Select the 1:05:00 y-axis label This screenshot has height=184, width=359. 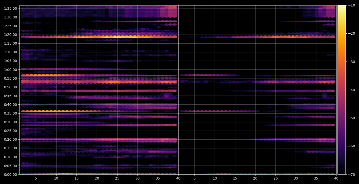coord(10,61)
